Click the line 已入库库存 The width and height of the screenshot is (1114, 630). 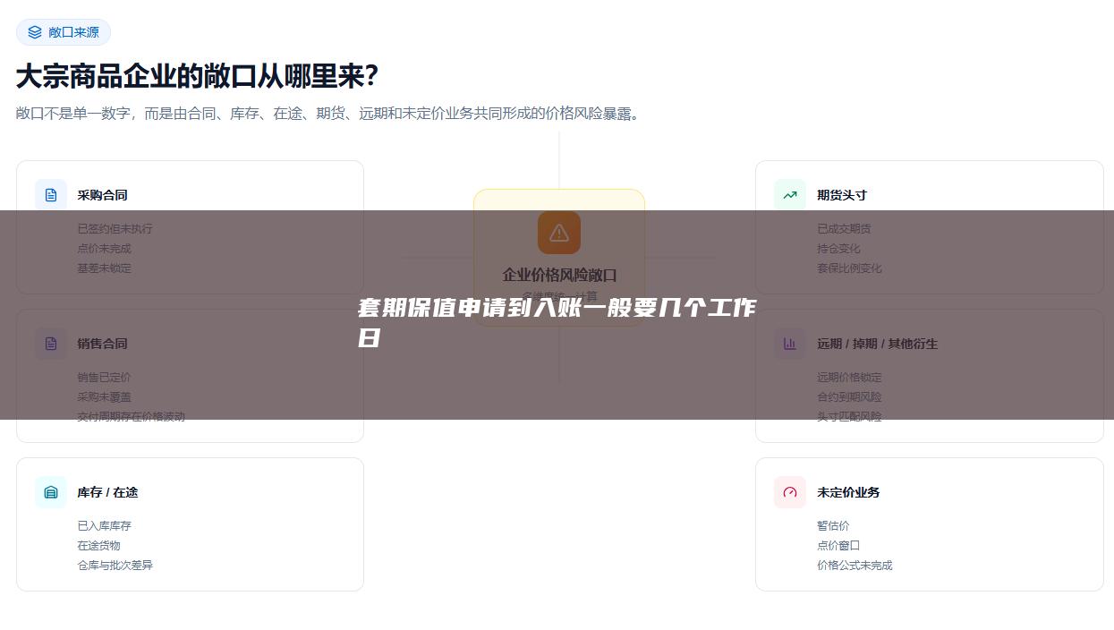point(105,526)
